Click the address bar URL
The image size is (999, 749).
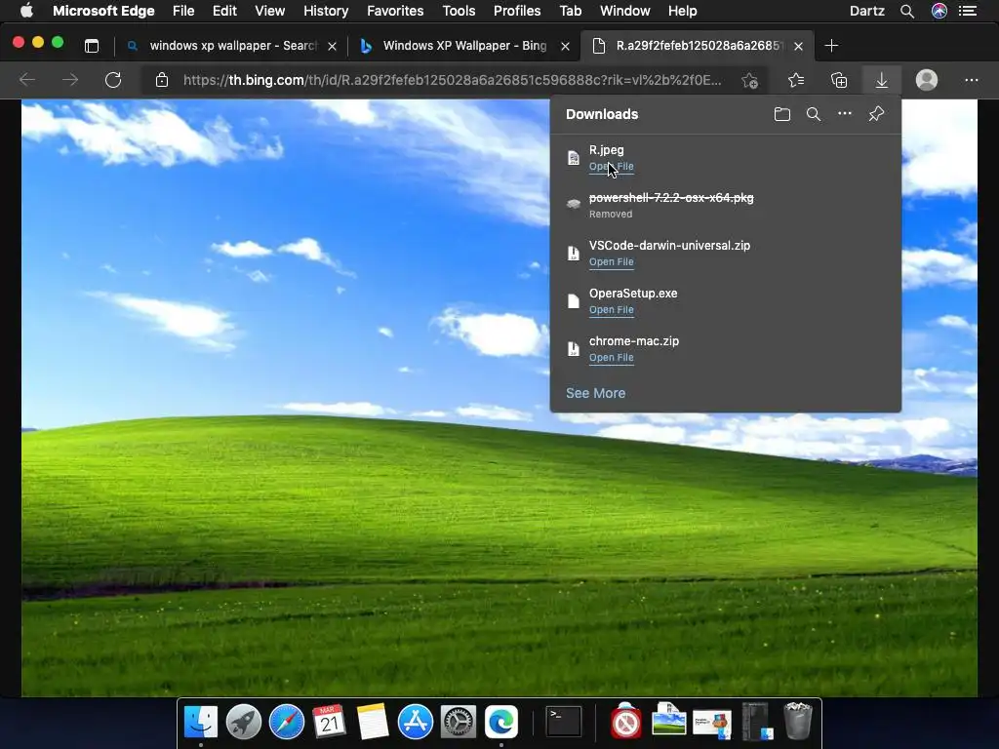point(453,80)
